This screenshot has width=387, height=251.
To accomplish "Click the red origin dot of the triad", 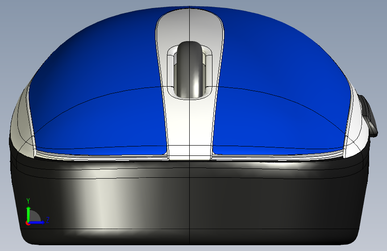I will [x=27, y=223].
